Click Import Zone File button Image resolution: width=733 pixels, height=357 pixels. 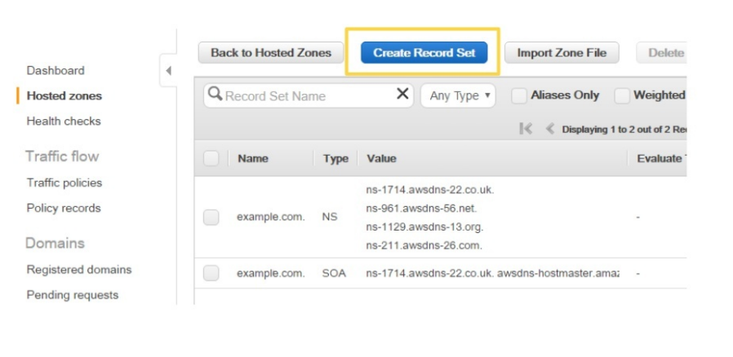pyautogui.click(x=562, y=53)
